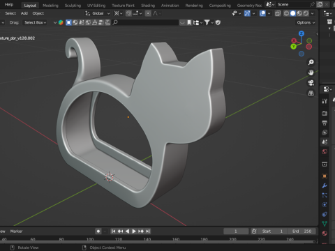Viewport: 335px width, 251px height.
Task: Open object visibility filter dropdown
Action: point(237,13)
